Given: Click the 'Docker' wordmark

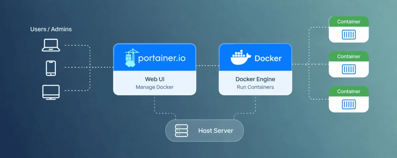Looking at the screenshot, I should point(268,59).
